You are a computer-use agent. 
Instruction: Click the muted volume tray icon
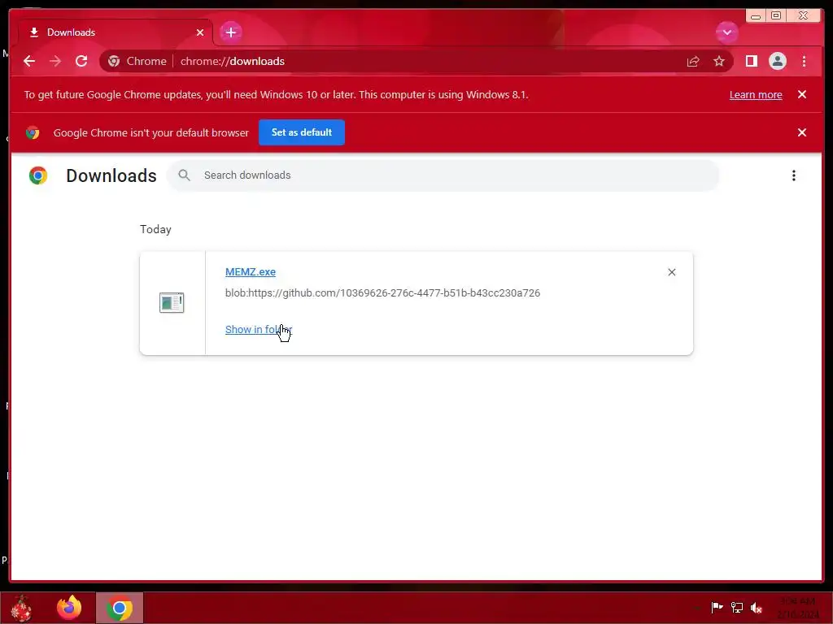757,607
